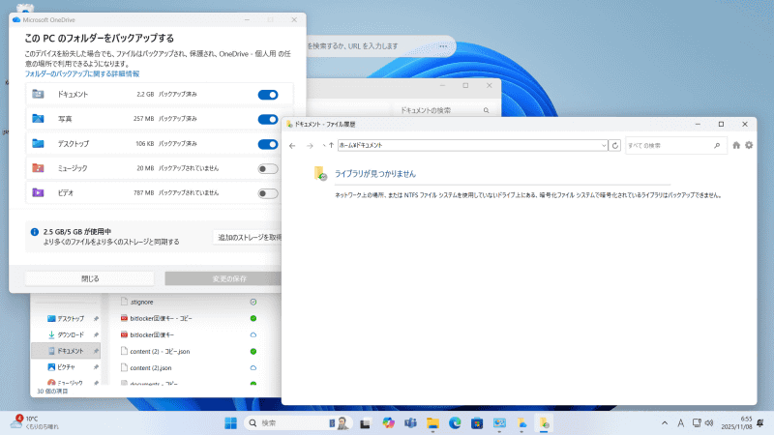Viewport: 774px width, 435px height.
Task: Click the 写真 folder icon in OneDrive list
Action: click(x=38, y=118)
